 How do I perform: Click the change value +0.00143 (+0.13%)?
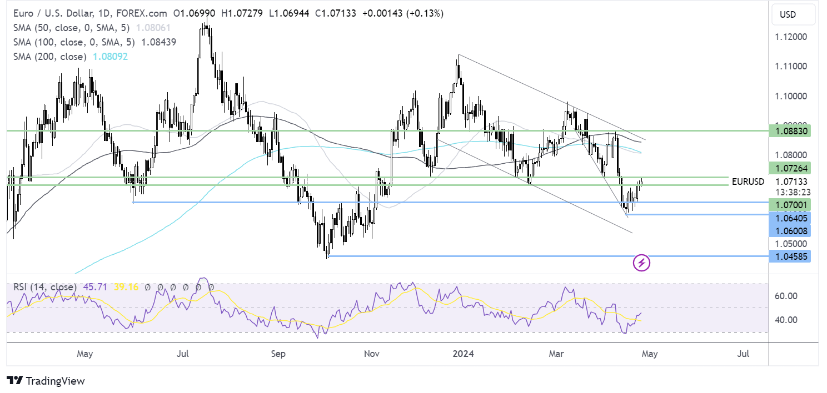click(x=403, y=13)
